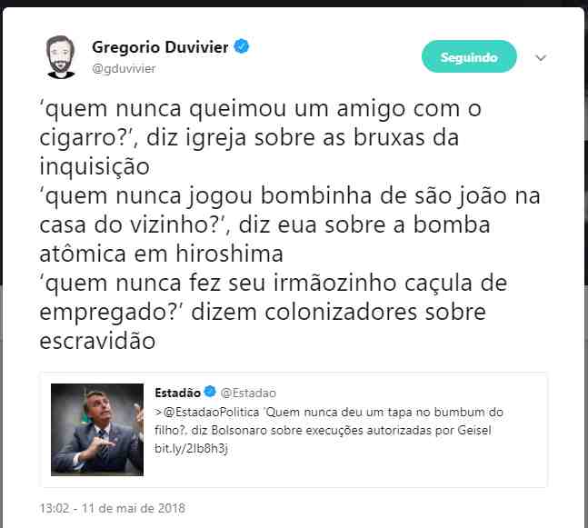Follow the bit.ly/2Ib8h3j link
The width and height of the screenshot is (588, 528).
[x=191, y=448]
